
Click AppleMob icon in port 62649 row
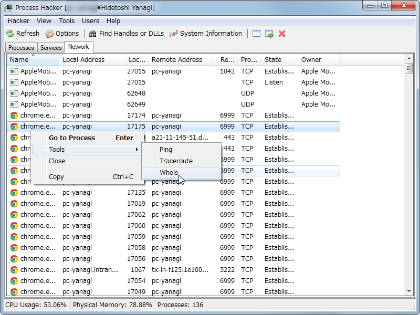pos(14,104)
